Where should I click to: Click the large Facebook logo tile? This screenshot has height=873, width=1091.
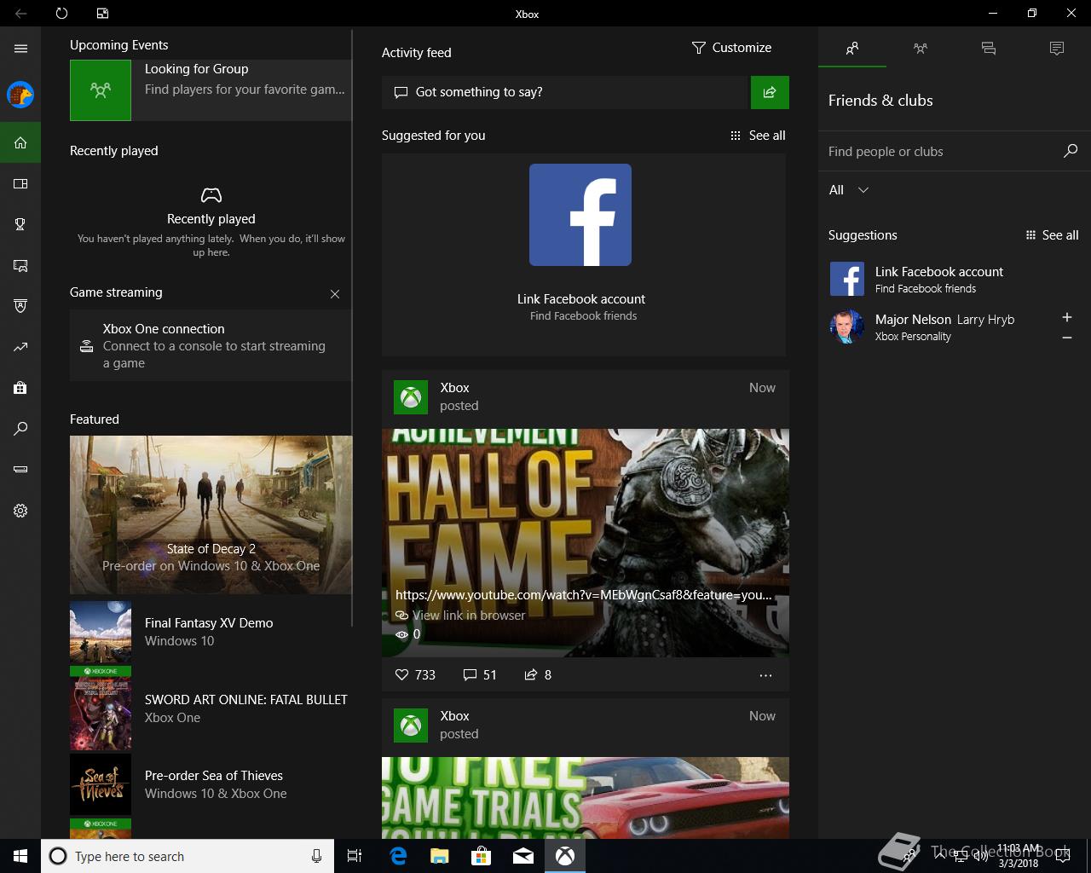580,215
